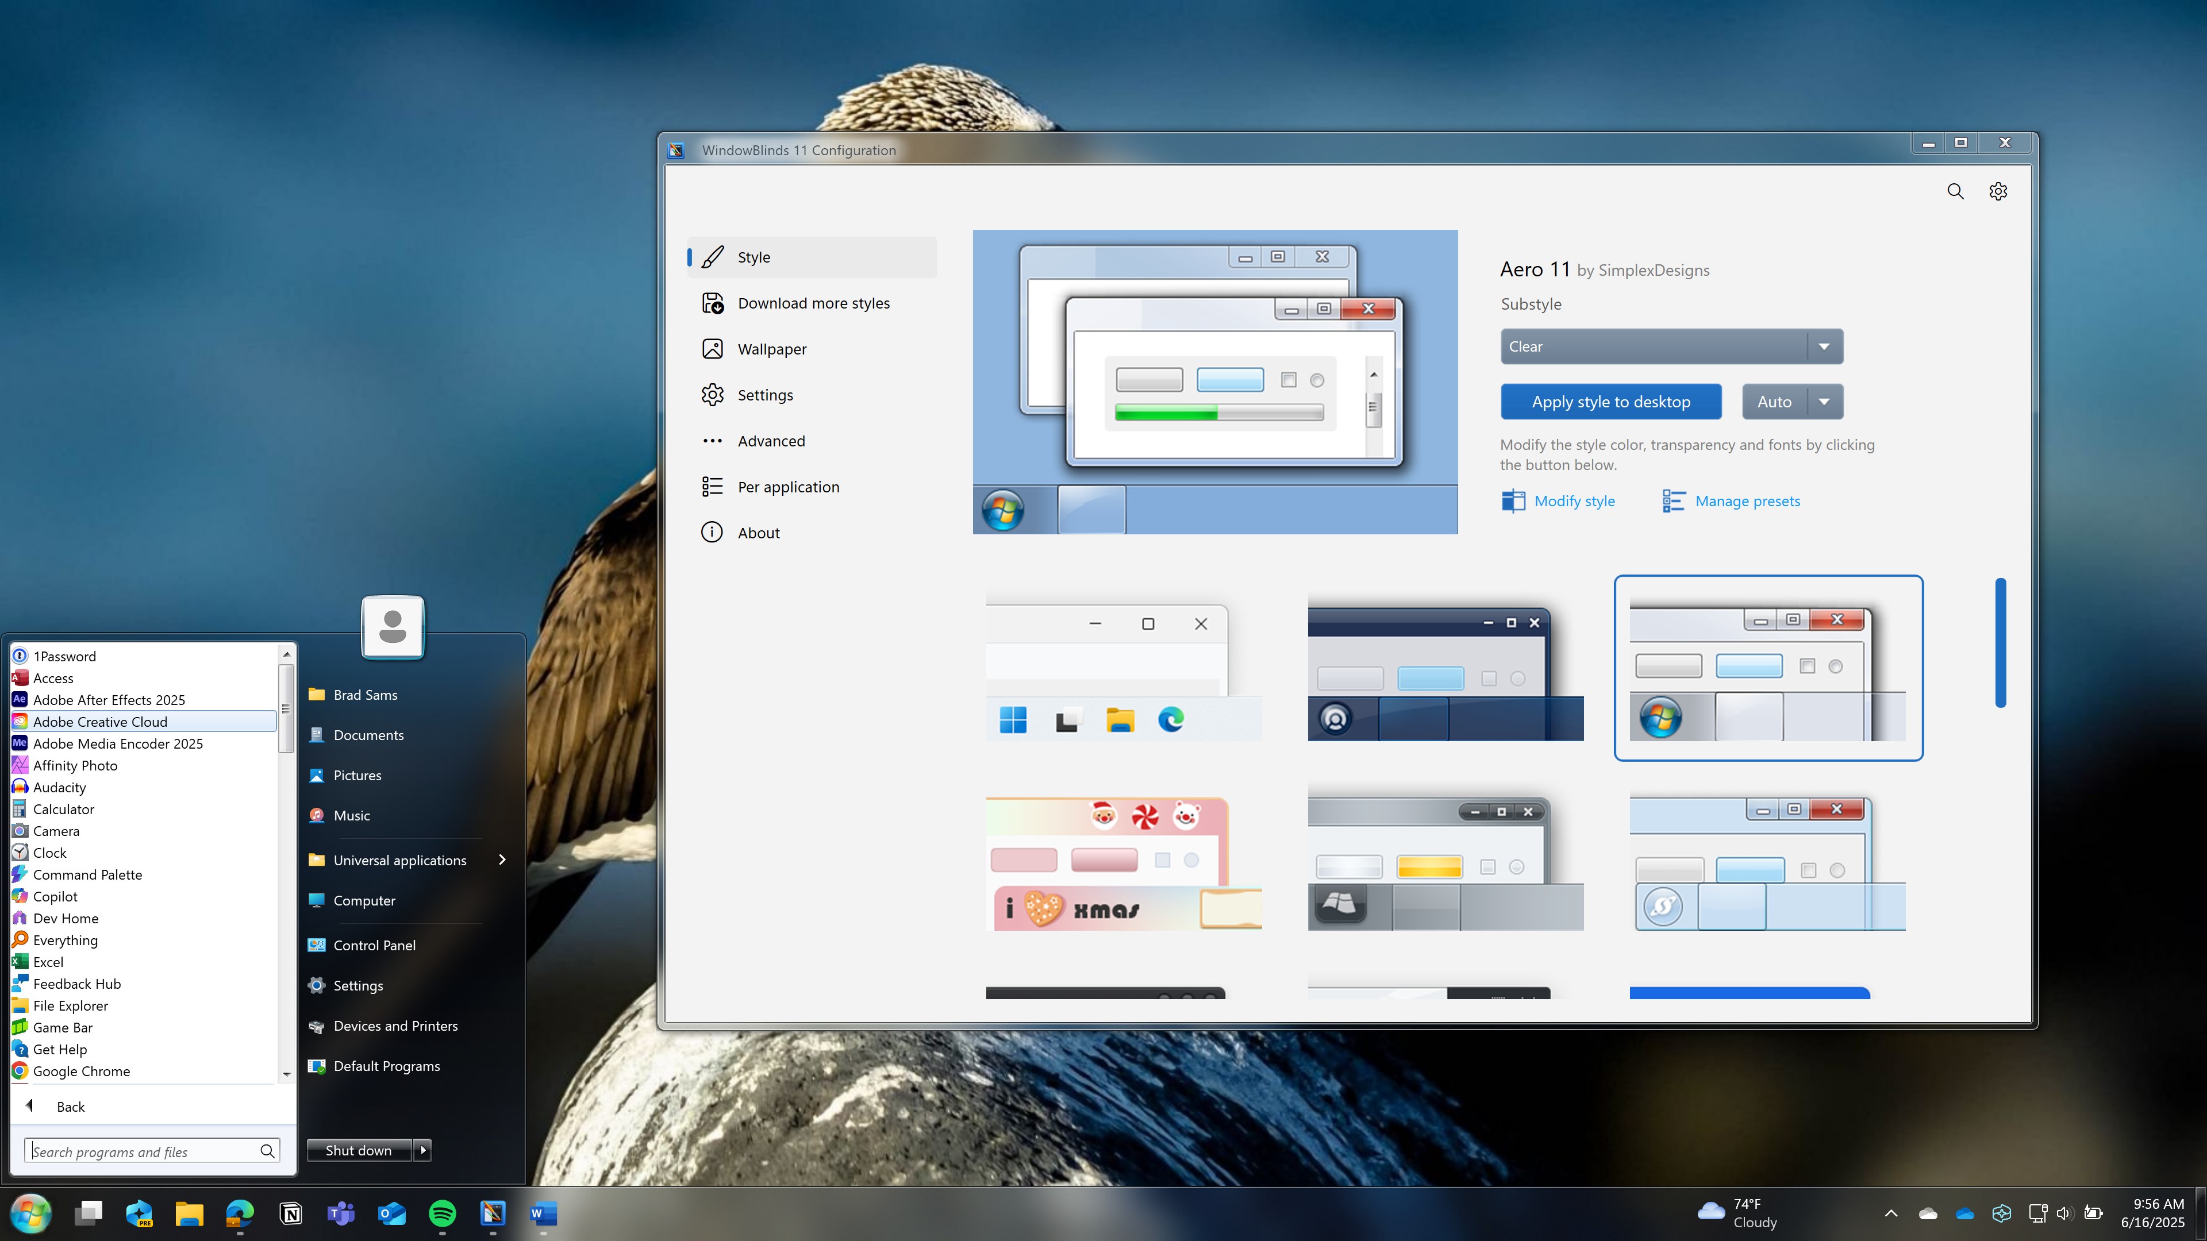Viewport: 2207px width, 1241px height.
Task: Open Feedback Hub entry
Action: click(x=143, y=984)
